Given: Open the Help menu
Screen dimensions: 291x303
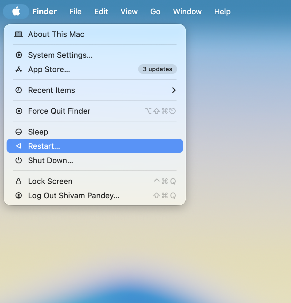Looking at the screenshot, I should point(222,12).
